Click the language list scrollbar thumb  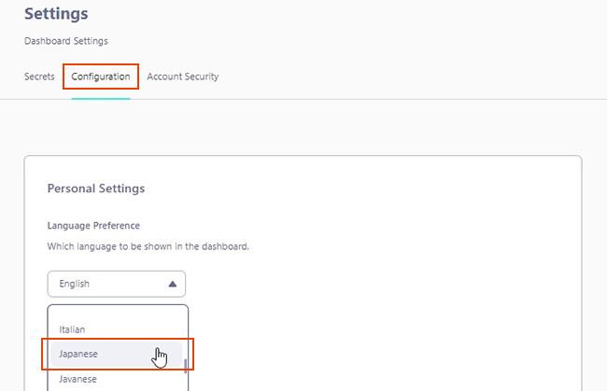pos(185,366)
